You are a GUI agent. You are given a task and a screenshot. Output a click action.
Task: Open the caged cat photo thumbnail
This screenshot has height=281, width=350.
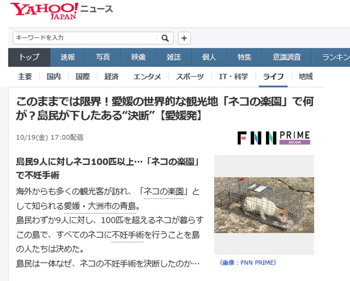click(x=264, y=205)
